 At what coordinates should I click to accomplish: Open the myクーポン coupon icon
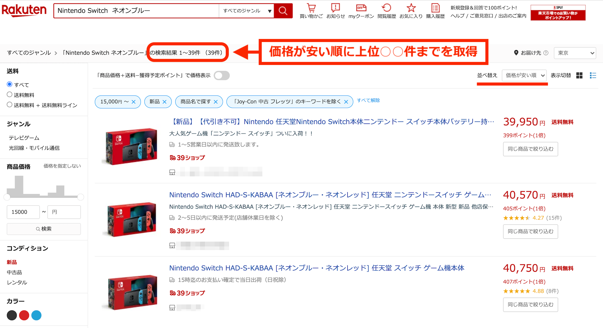click(361, 8)
